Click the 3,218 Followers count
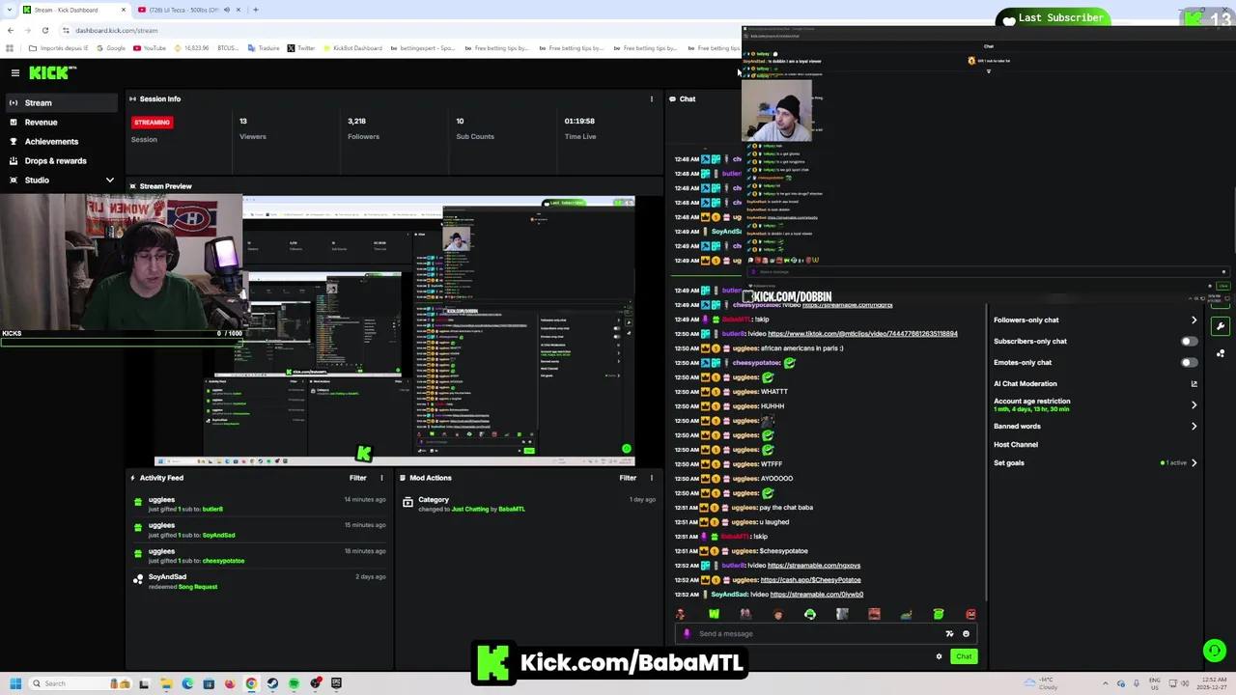This screenshot has width=1236, height=695. point(356,122)
